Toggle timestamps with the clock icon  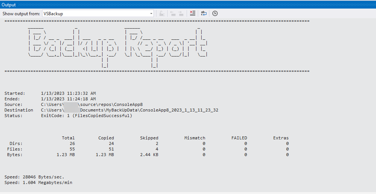tap(215, 13)
